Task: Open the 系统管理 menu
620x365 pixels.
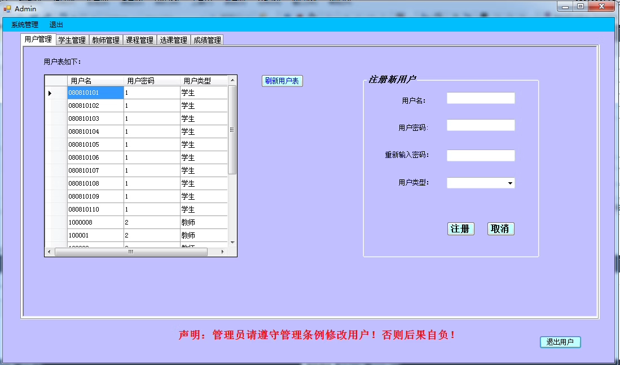Action: point(24,24)
